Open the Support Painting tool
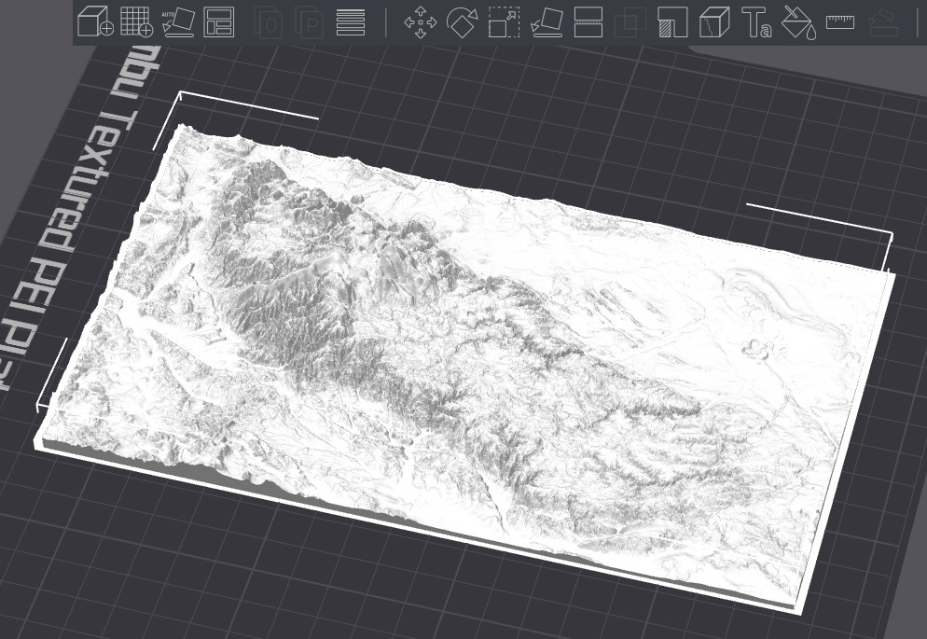The height and width of the screenshot is (639, 927). [x=672, y=21]
